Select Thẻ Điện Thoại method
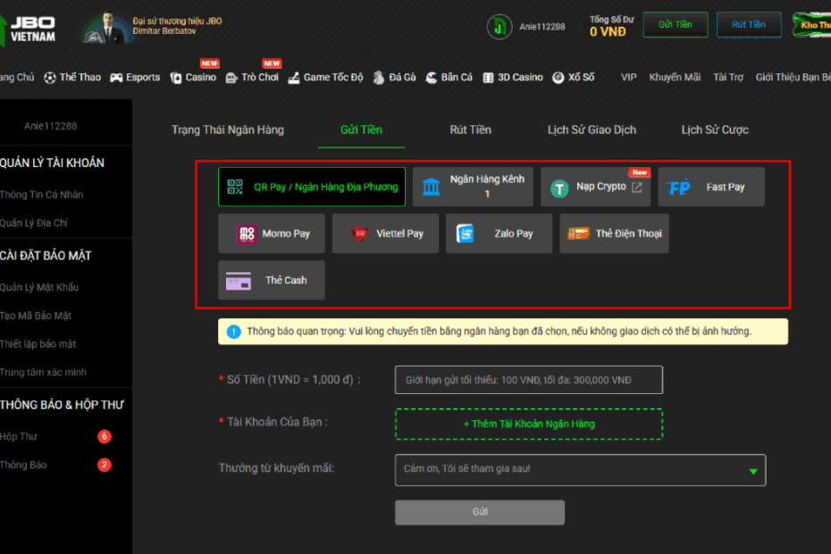The width and height of the screenshot is (831, 554). coord(614,233)
